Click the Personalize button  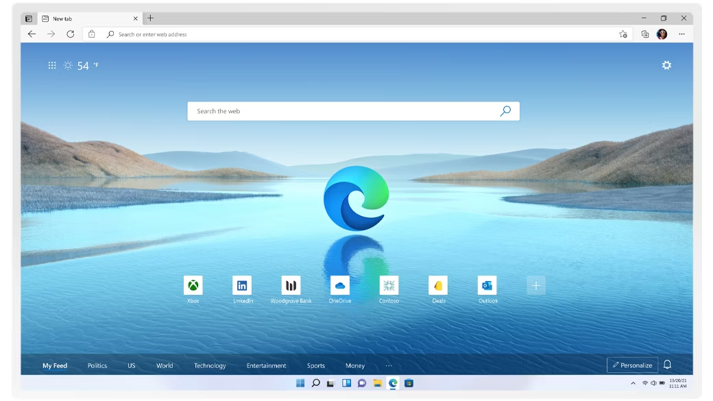pos(632,365)
